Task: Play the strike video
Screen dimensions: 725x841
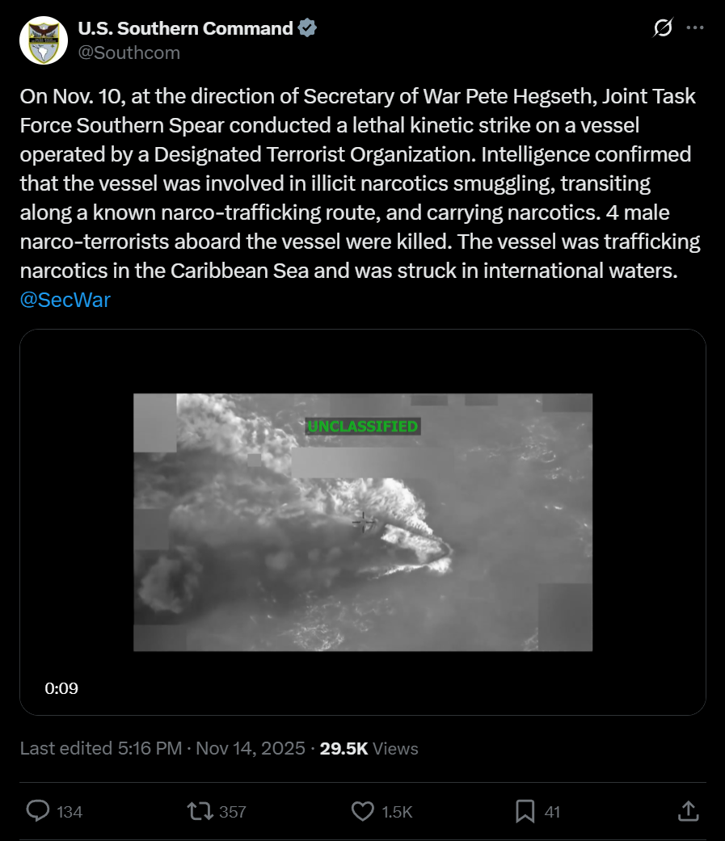Action: pyautogui.click(x=363, y=522)
